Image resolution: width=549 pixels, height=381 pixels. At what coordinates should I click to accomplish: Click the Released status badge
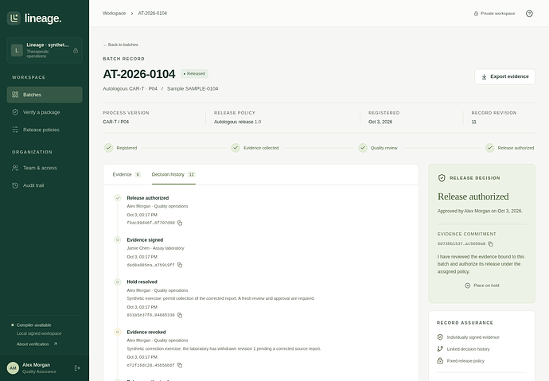tap(194, 74)
